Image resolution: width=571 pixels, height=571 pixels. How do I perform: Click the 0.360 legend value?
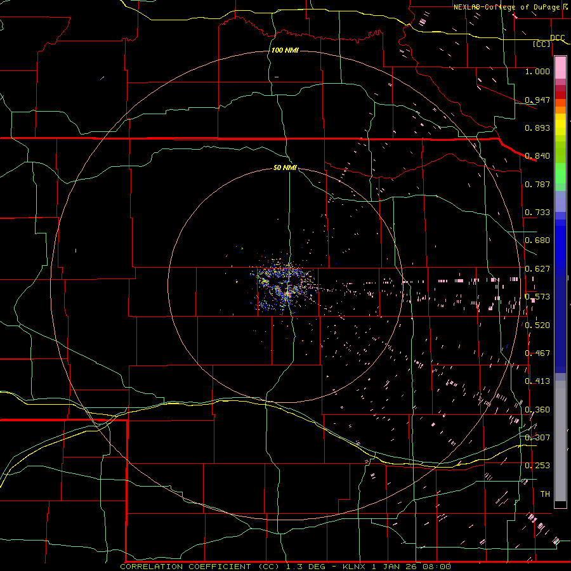(537, 409)
